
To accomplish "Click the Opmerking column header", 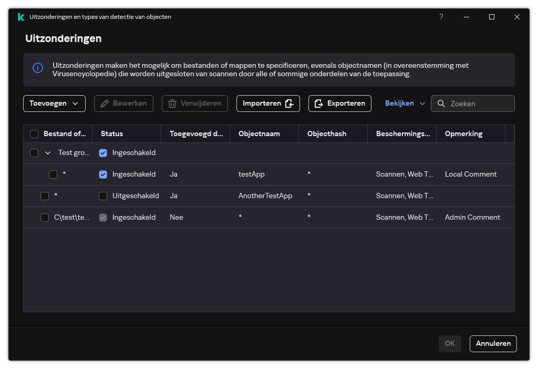I will point(463,134).
